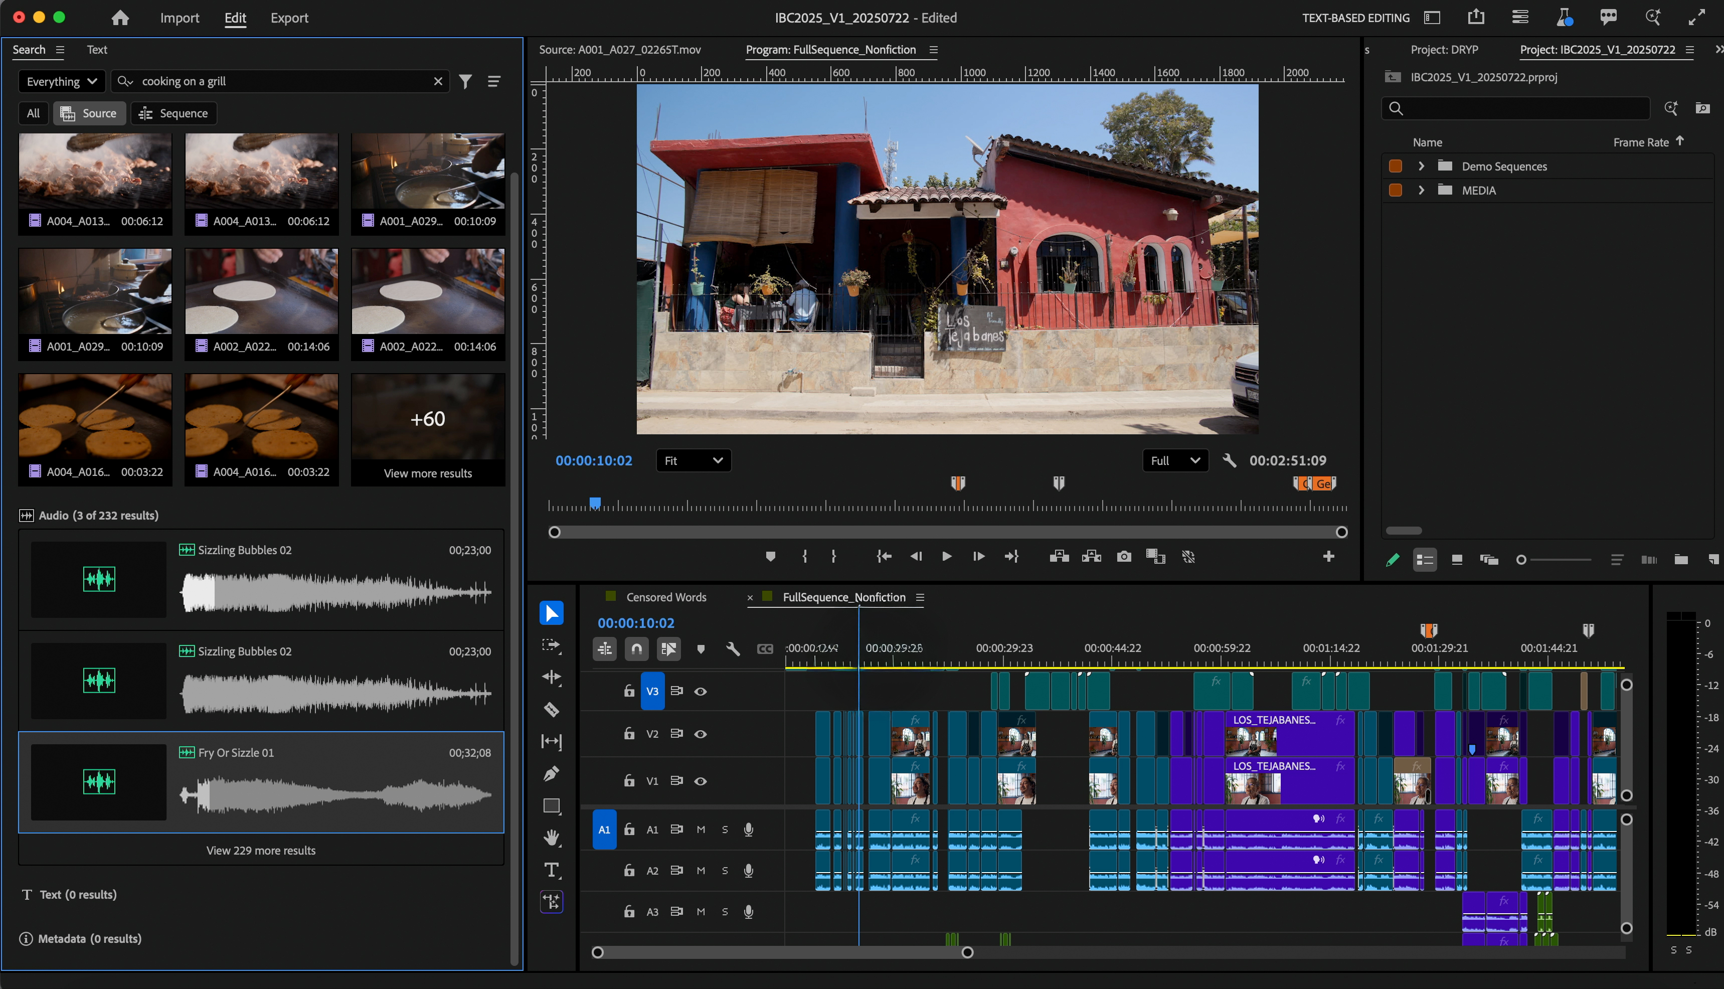
Task: Open the Fit zoom level dropdown
Action: tap(693, 460)
